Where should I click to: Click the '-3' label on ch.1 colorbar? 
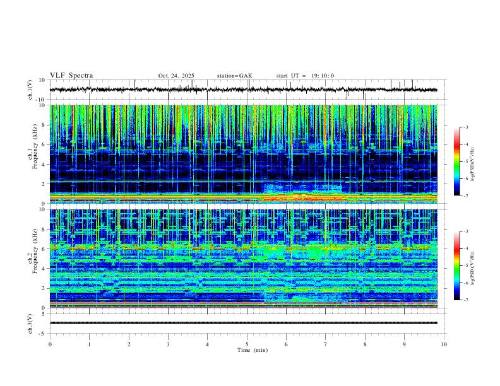(x=465, y=127)
